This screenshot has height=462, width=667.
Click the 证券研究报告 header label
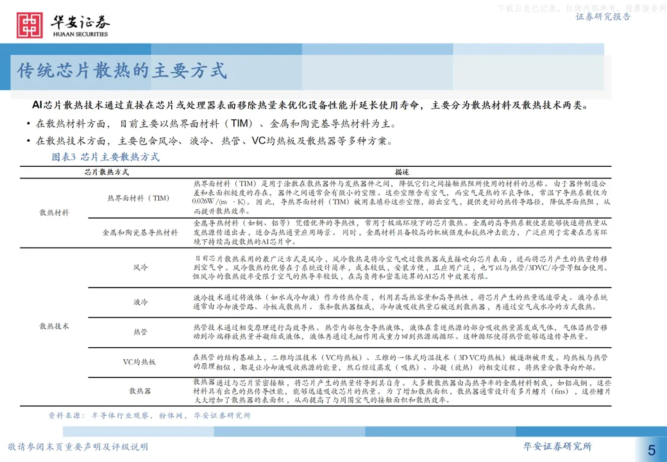pyautogui.click(x=603, y=17)
